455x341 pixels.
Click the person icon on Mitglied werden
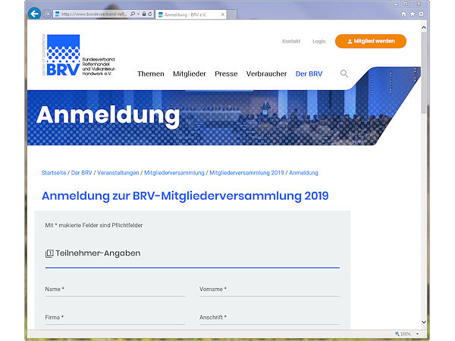point(350,42)
